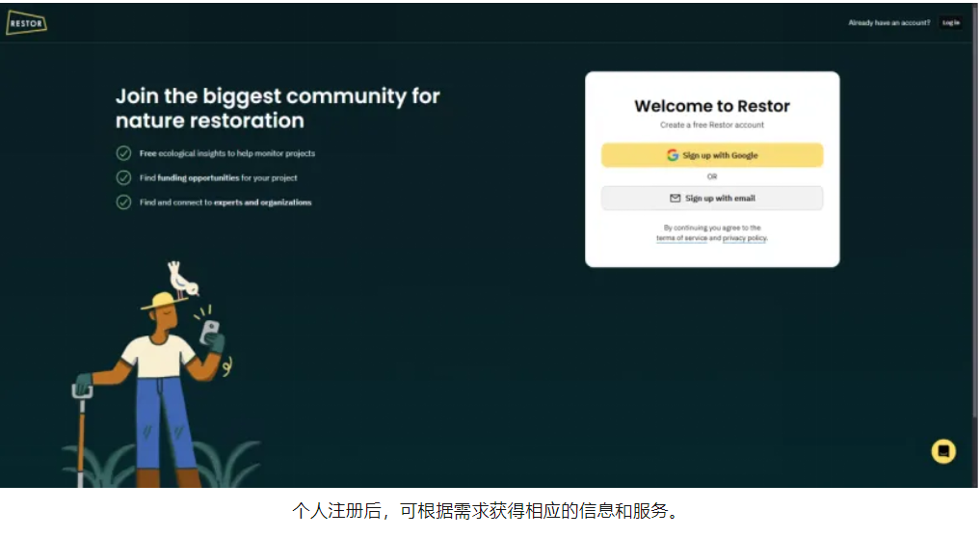Click the checkmark beside 'Find funding opportunities'

(123, 177)
